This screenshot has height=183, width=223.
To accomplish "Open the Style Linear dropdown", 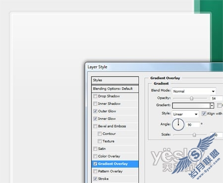I will [x=185, y=114].
